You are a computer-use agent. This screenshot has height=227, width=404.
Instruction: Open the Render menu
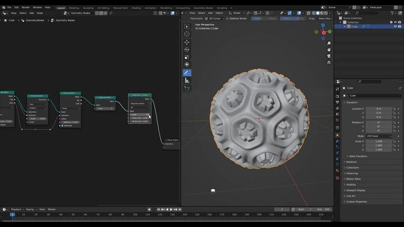point(25,8)
